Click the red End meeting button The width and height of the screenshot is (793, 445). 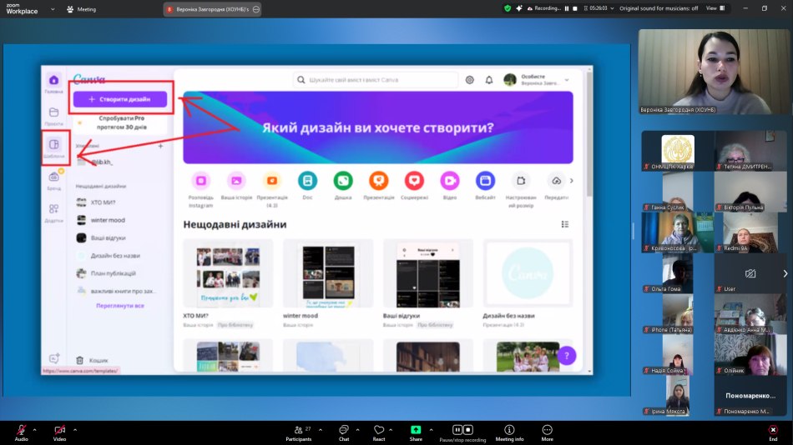click(773, 431)
